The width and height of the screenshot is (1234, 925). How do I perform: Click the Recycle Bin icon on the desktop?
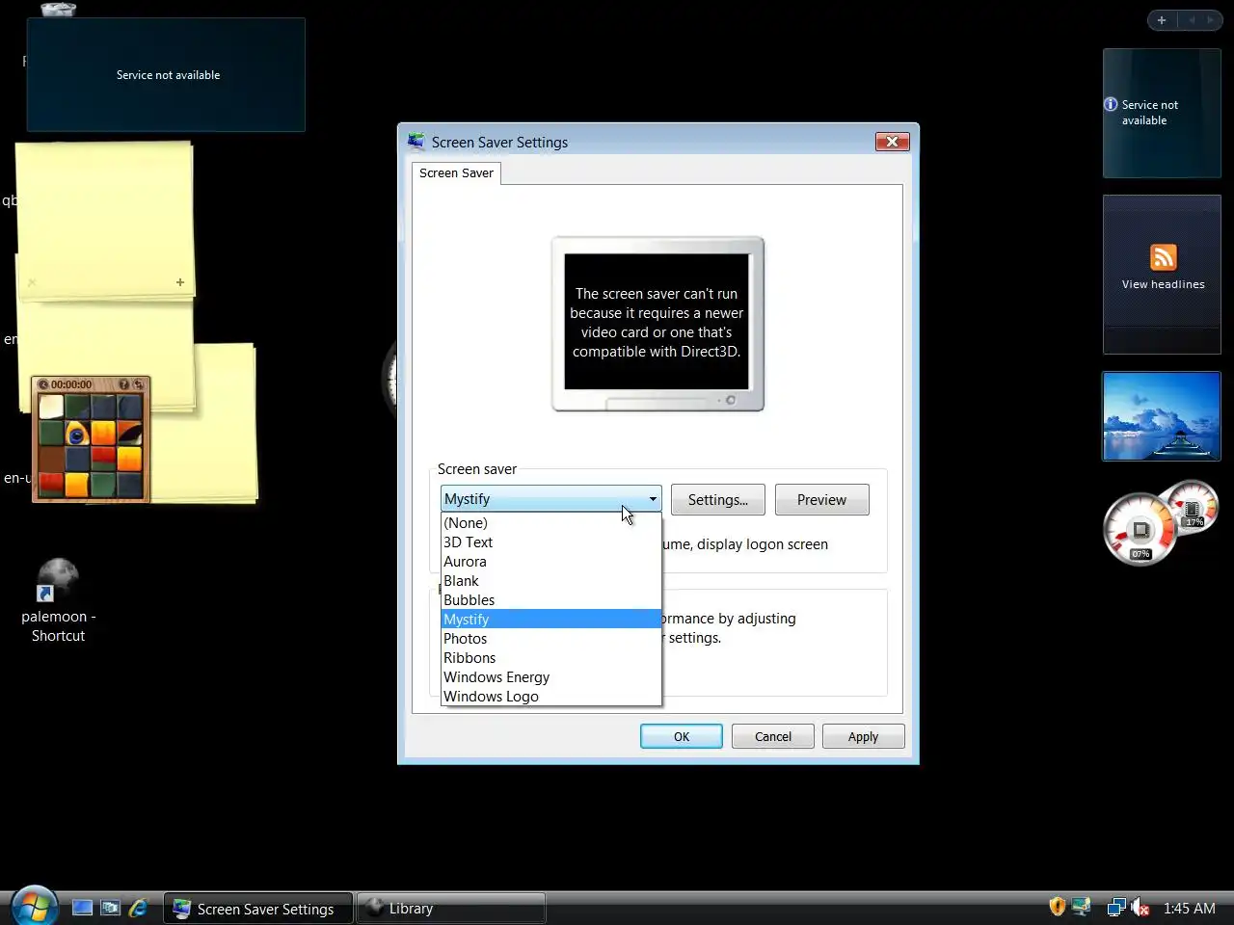58,10
